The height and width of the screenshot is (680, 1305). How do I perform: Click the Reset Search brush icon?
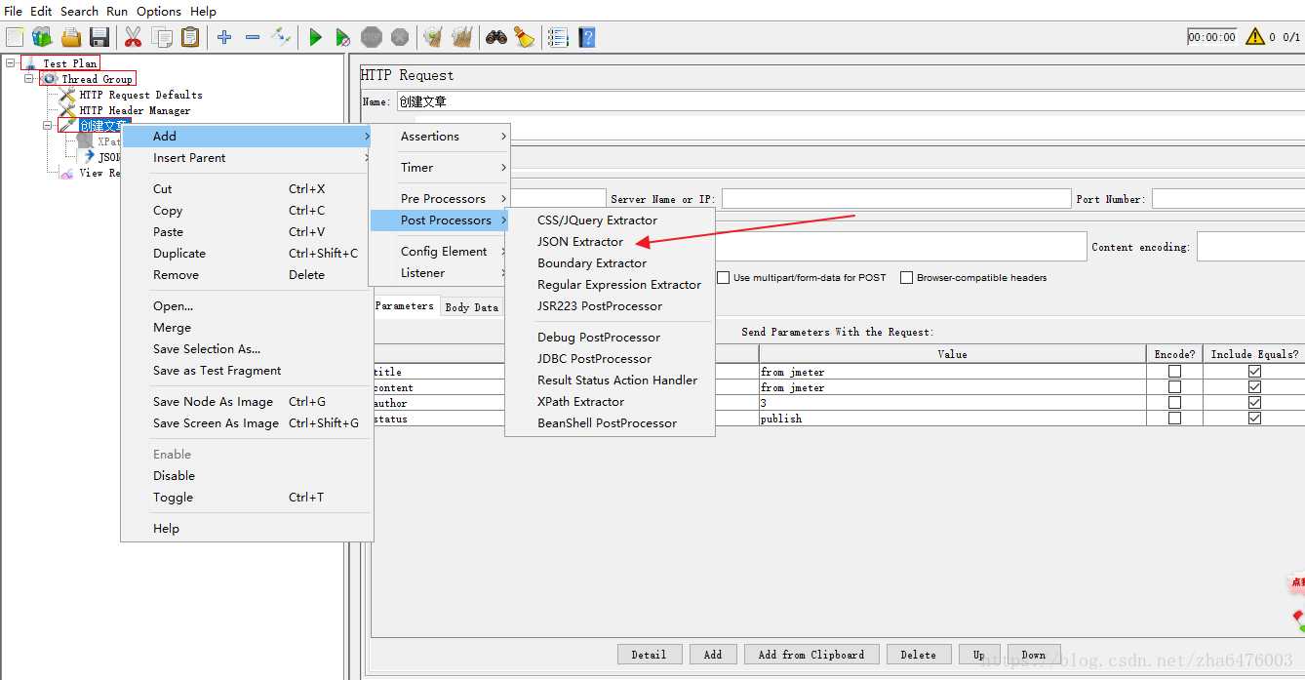(x=525, y=37)
